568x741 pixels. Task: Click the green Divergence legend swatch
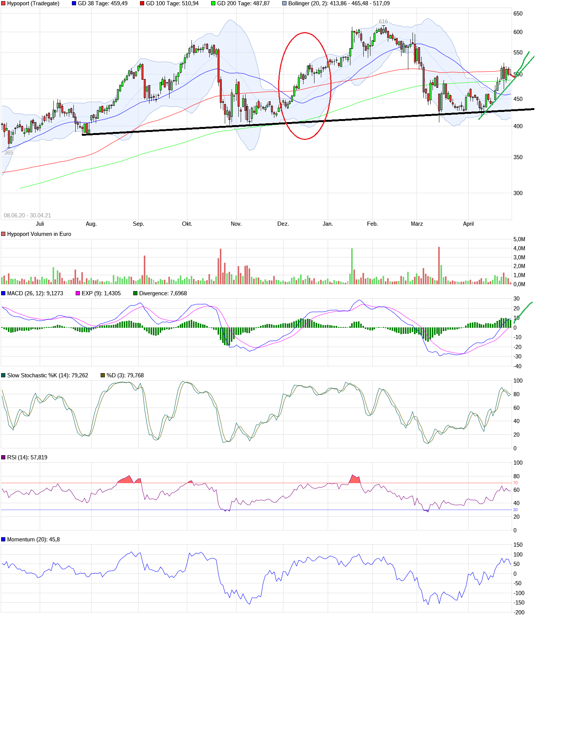click(x=135, y=293)
